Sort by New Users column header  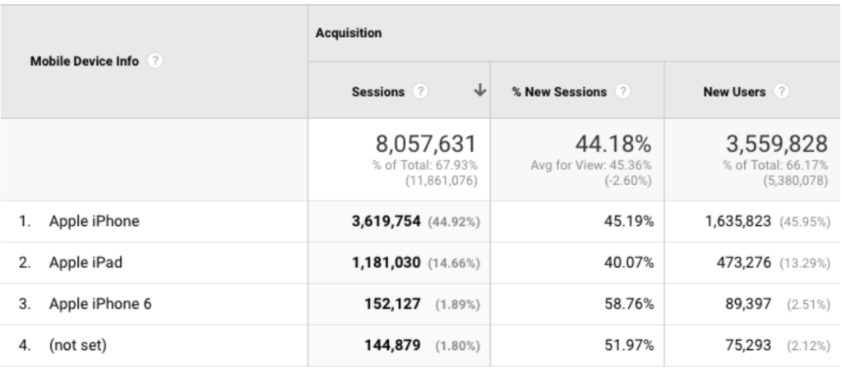(x=733, y=92)
